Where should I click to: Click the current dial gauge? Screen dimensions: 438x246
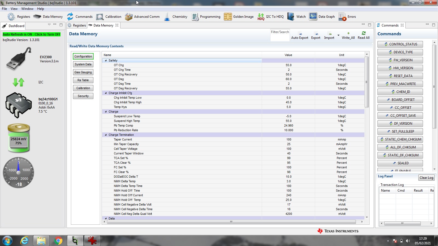pos(19,172)
